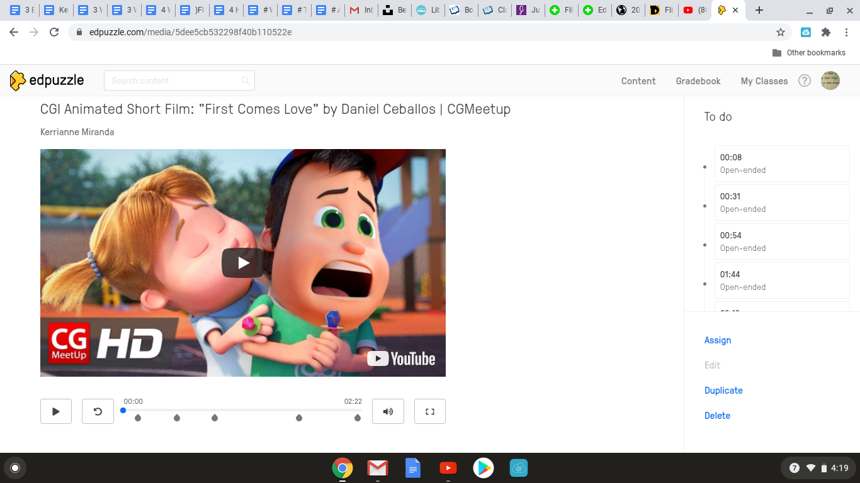Open the ChromeOS launcher circle
The width and height of the screenshot is (860, 483).
point(15,468)
